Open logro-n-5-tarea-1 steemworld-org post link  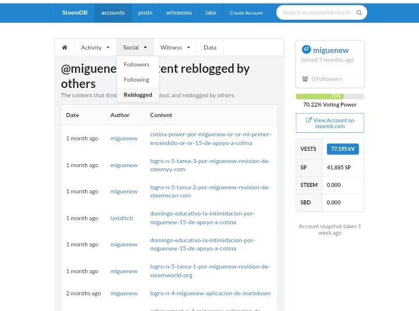pyautogui.click(x=210, y=271)
